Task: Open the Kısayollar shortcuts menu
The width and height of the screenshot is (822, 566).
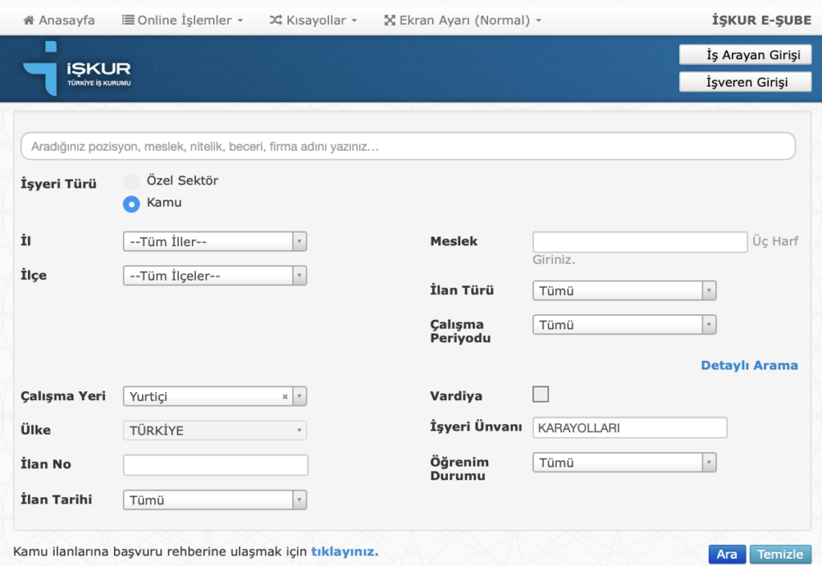Action: [313, 20]
